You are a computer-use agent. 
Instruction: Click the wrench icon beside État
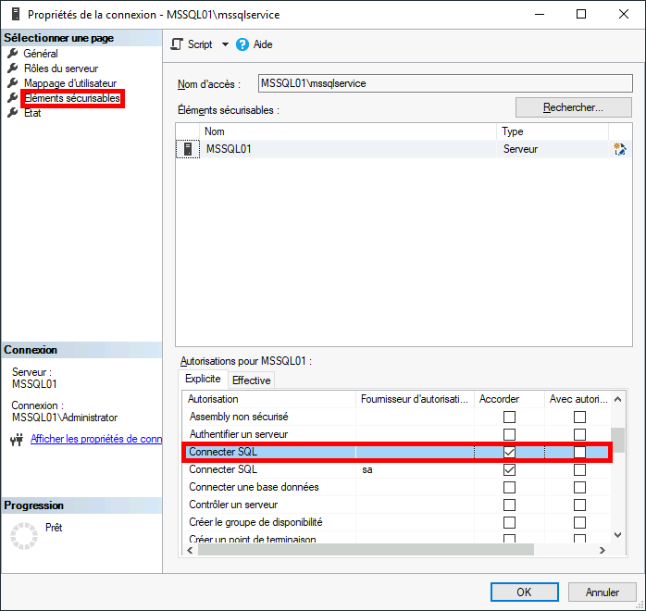point(13,112)
